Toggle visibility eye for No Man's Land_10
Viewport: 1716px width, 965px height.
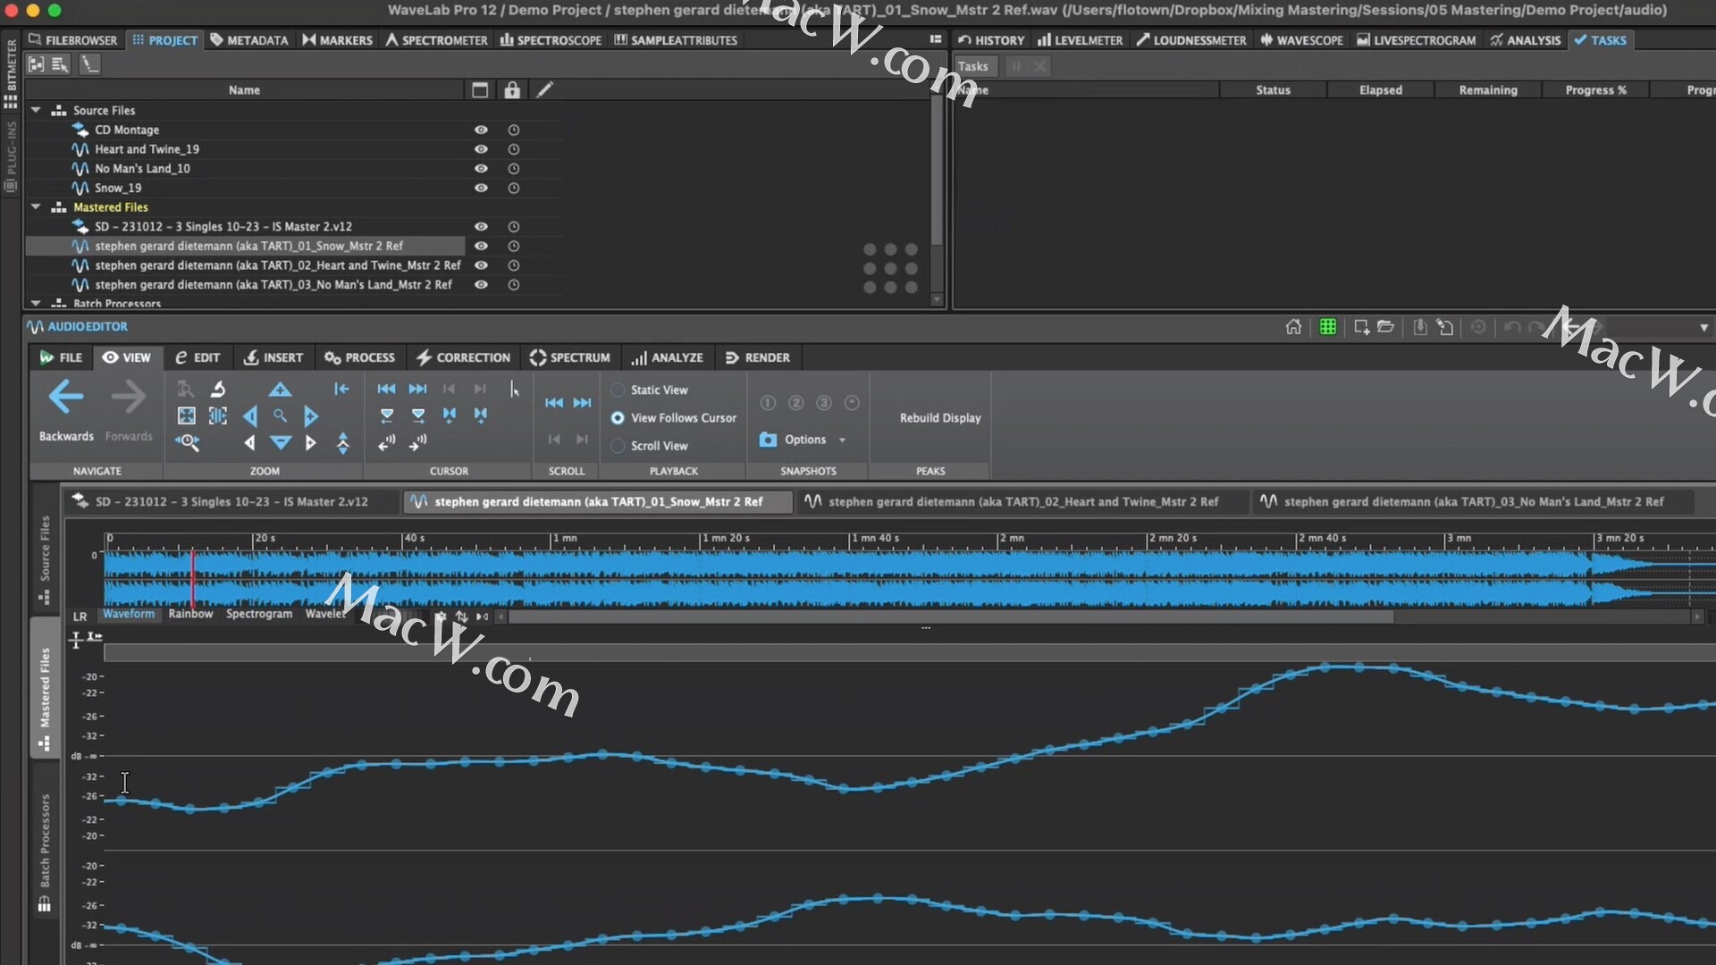[x=481, y=169]
